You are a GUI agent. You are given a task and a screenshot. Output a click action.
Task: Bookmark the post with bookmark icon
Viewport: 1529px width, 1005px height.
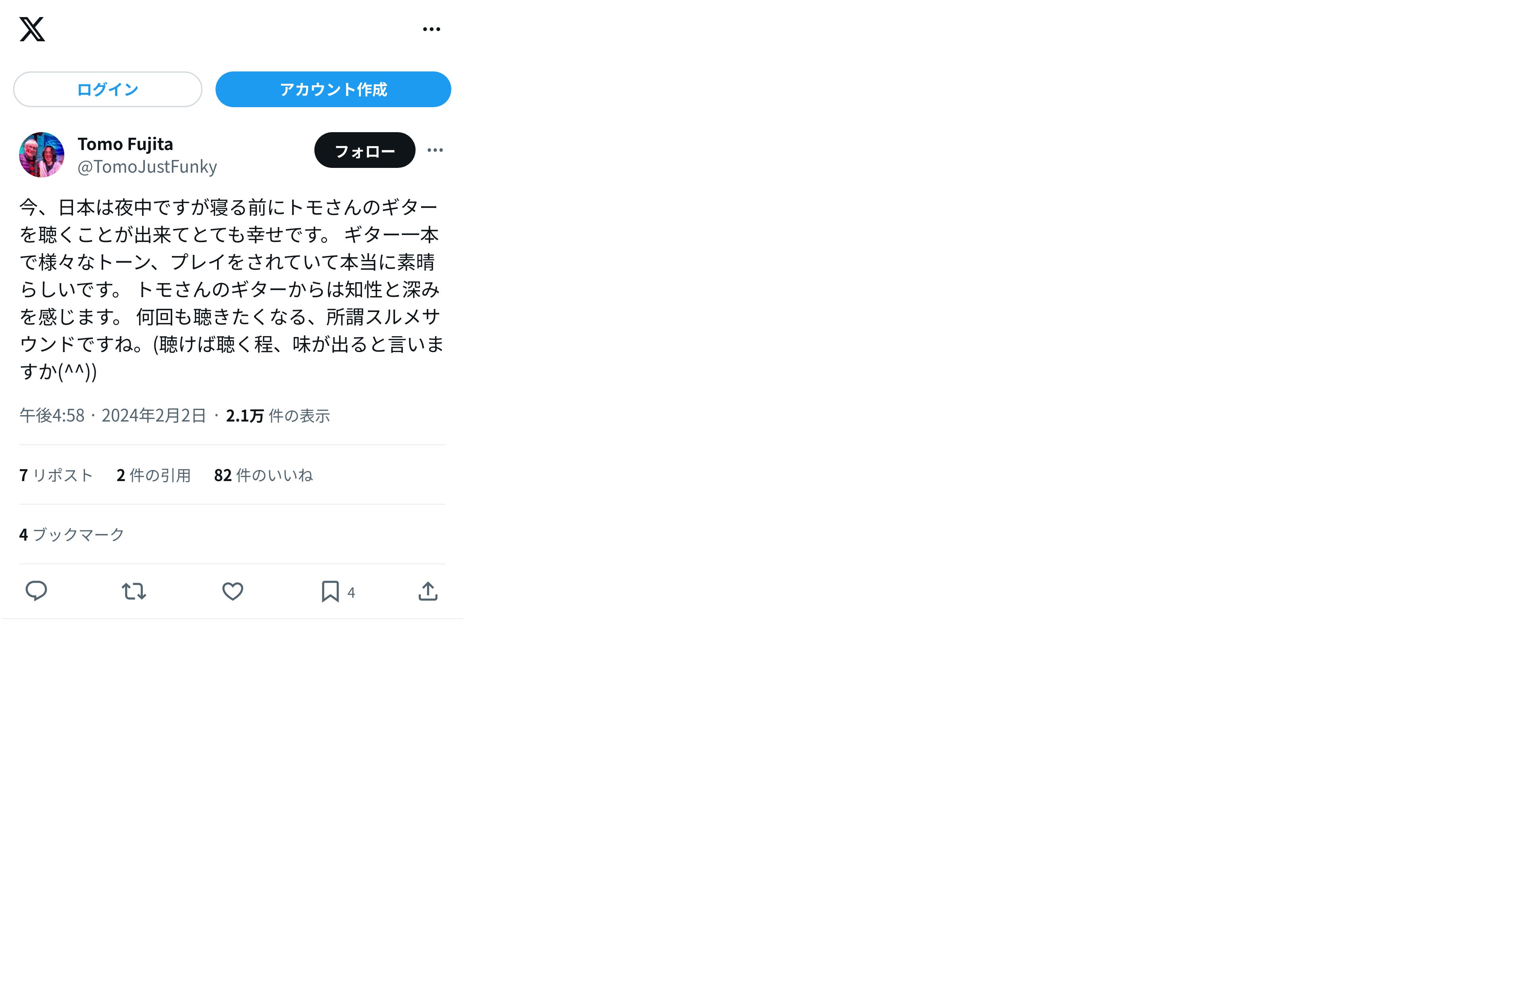[330, 591]
